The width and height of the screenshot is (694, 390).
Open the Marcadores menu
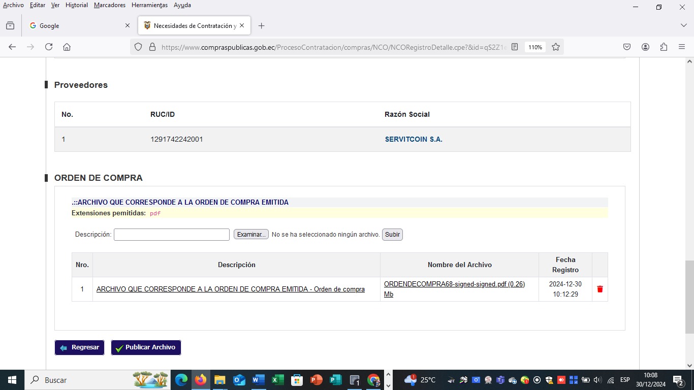110,5
